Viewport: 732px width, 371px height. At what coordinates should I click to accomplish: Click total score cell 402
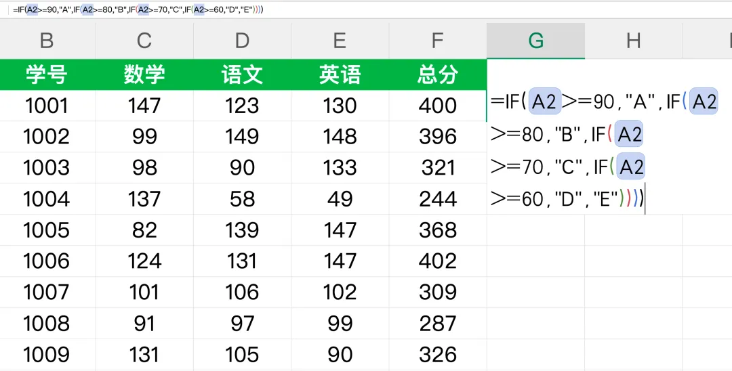tap(437, 261)
